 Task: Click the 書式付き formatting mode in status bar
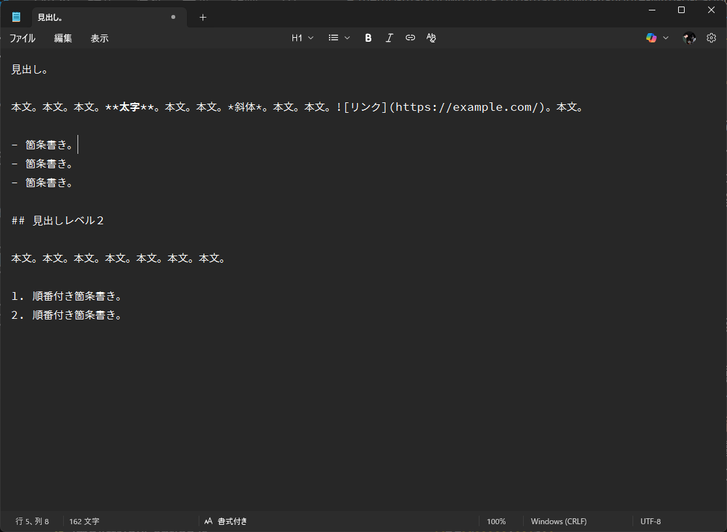point(226,522)
